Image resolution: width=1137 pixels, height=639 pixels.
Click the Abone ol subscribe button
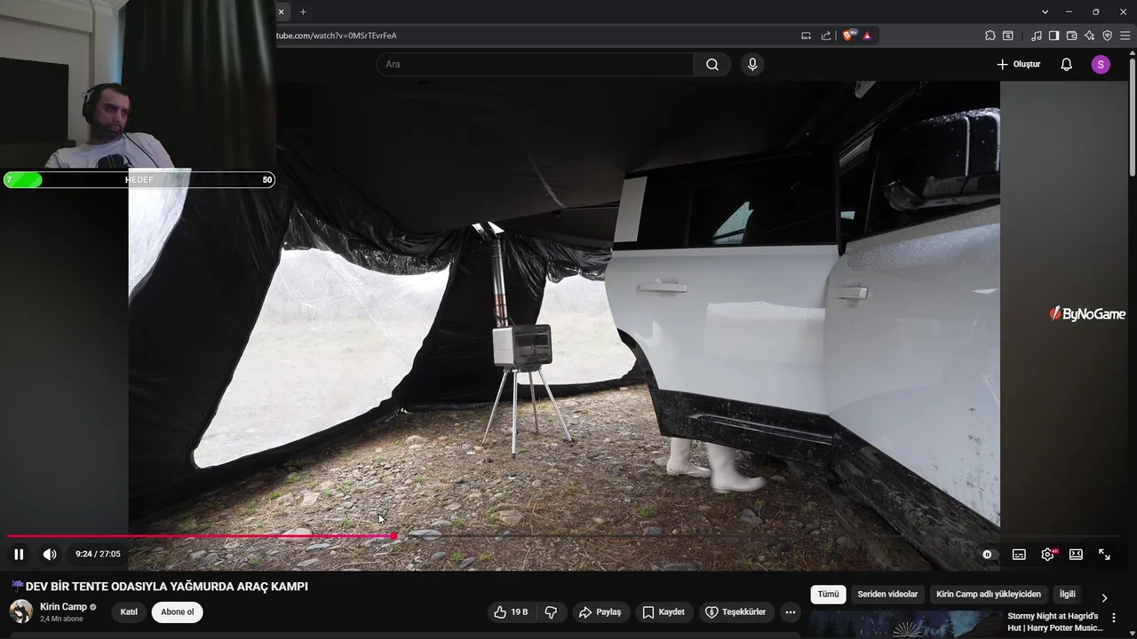177,611
